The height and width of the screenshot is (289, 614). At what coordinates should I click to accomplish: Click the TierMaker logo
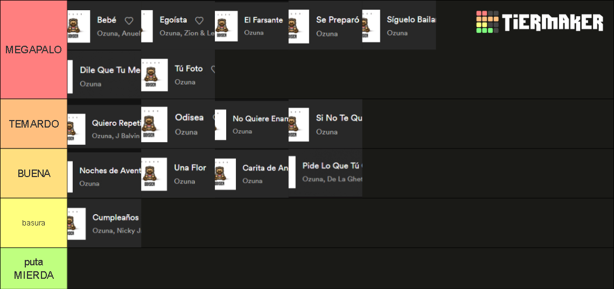click(540, 22)
